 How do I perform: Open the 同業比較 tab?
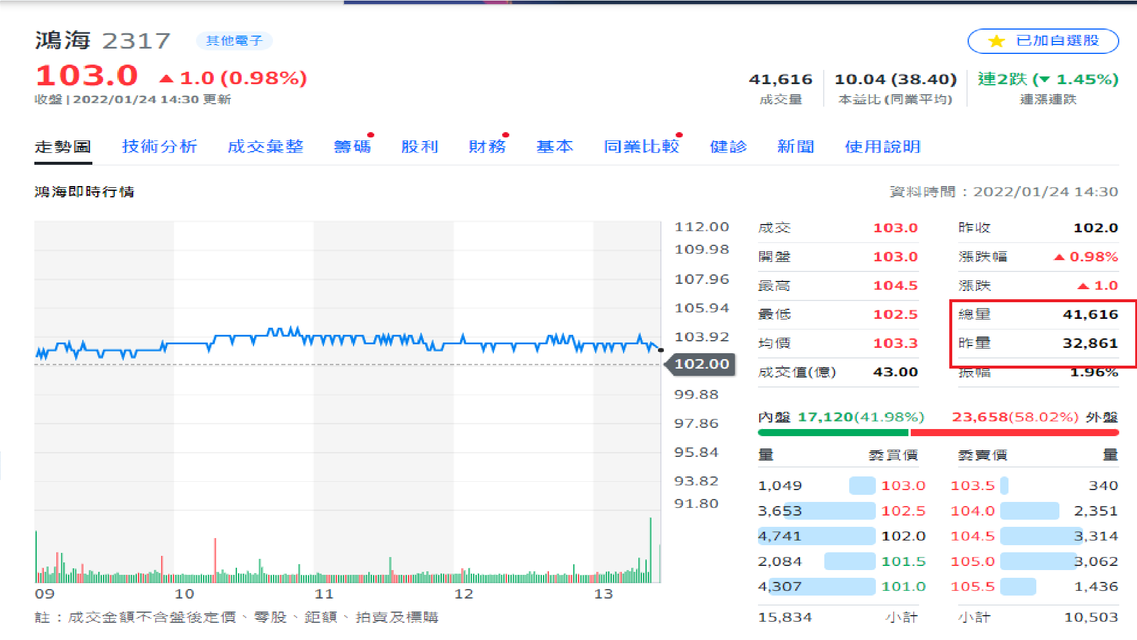pos(641,146)
